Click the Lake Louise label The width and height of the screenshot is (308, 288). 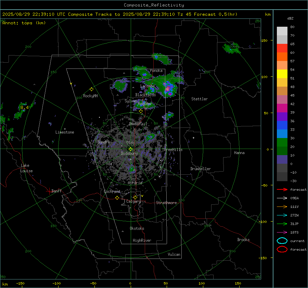(26, 168)
